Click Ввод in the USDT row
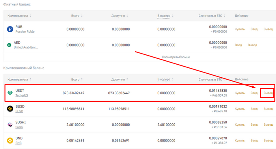The width and height of the screenshot is (276, 149). (254, 93)
